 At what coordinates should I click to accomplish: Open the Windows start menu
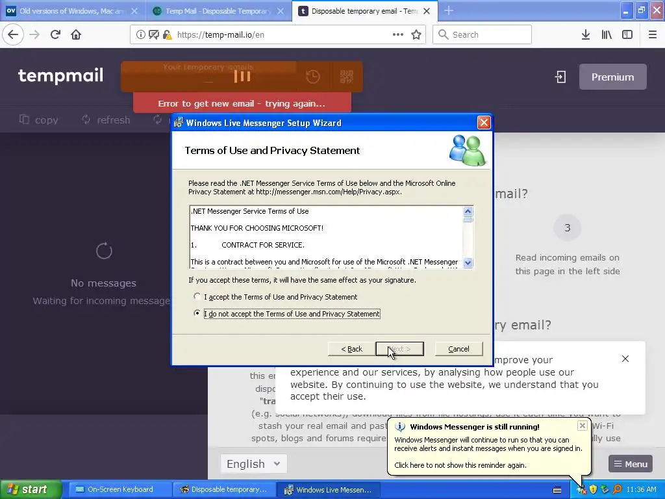31,489
